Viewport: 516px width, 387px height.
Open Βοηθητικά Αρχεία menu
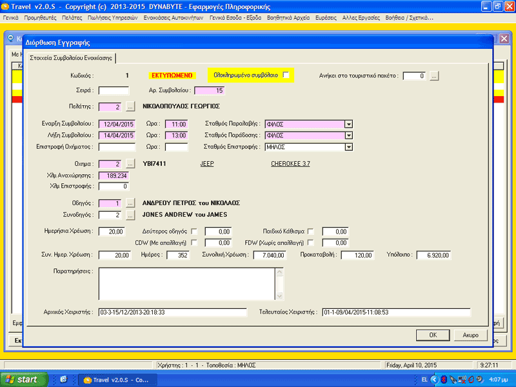pos(288,18)
